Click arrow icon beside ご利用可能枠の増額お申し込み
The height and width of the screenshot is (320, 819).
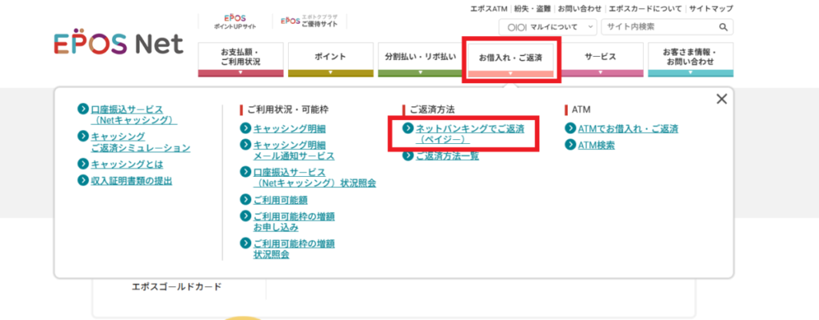pos(245,215)
